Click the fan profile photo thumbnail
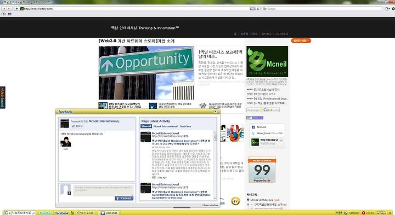This screenshot has height=215, width=395. [65, 142]
